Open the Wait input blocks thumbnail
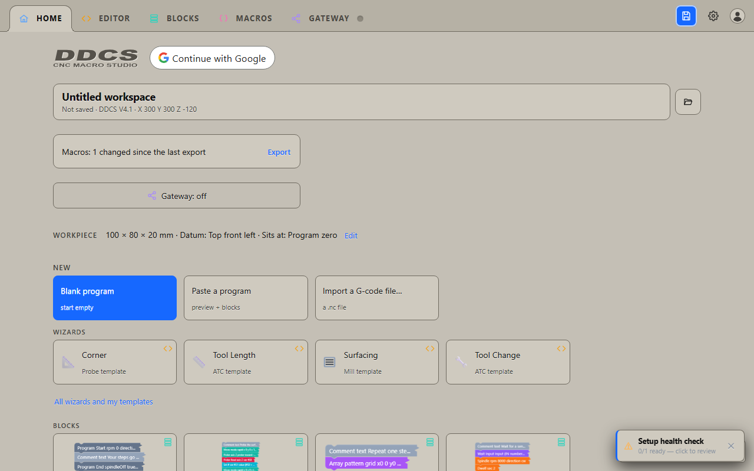The width and height of the screenshot is (754, 471). pyautogui.click(x=508, y=452)
